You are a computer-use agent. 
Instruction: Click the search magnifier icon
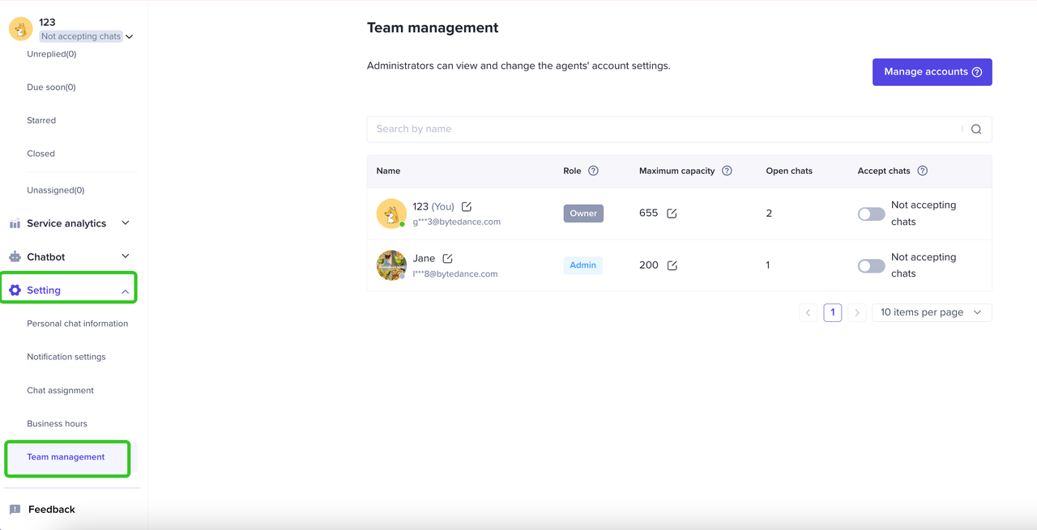pos(976,129)
